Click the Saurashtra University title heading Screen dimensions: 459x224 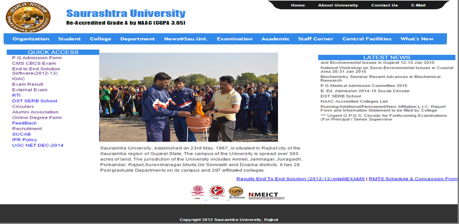point(126,13)
